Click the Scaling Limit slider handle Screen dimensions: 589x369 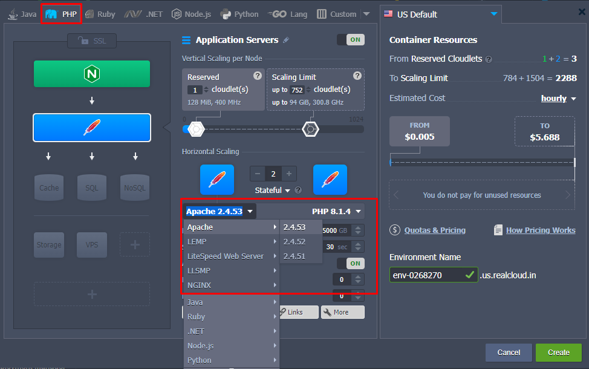coord(310,129)
